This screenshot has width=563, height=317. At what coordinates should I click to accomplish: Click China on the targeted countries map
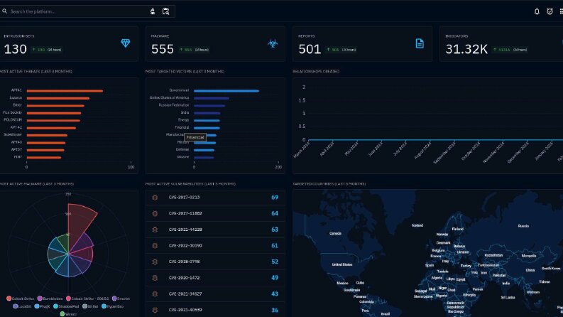point(530,270)
